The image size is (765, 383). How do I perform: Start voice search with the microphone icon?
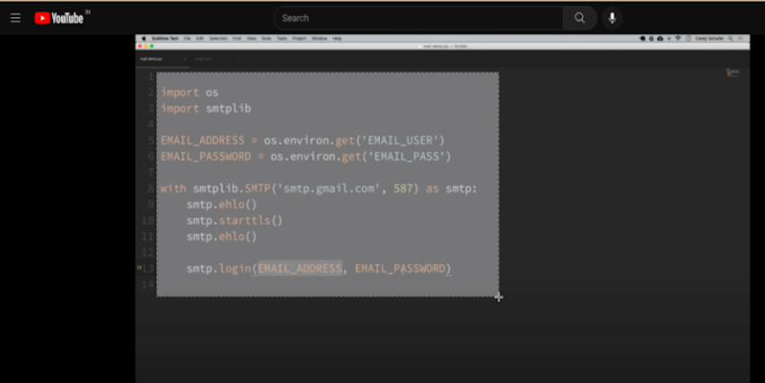click(x=611, y=18)
